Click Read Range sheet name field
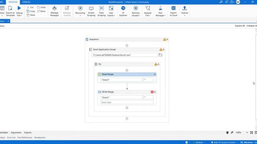 click(x=121, y=80)
